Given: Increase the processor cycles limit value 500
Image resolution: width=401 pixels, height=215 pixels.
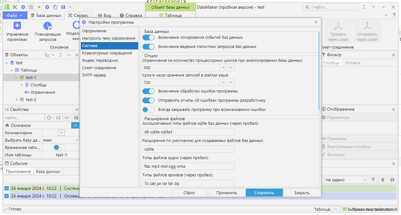Looking at the screenshot, I should tap(224, 68).
